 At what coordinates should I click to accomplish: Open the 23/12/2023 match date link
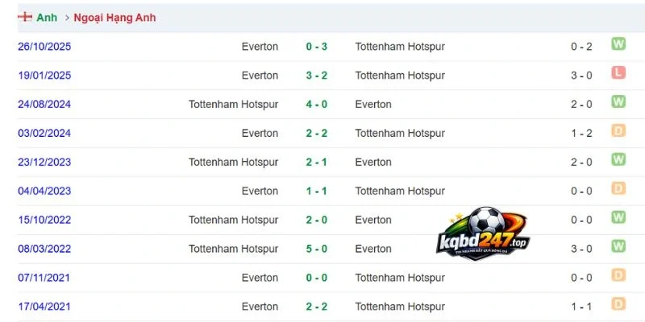(x=44, y=162)
